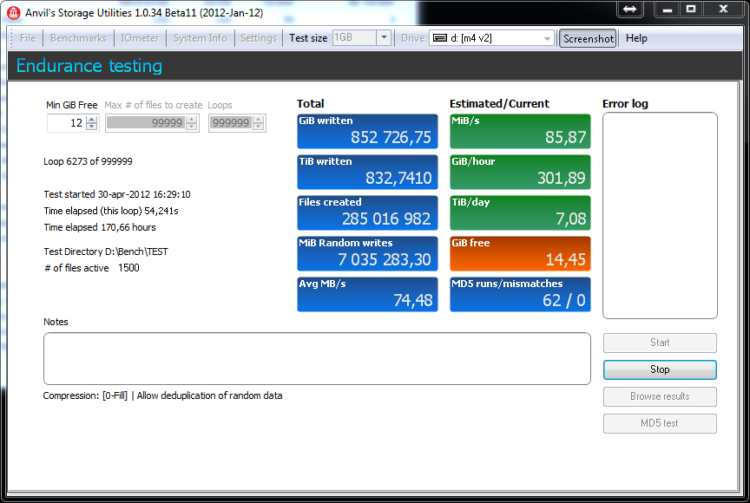The height and width of the screenshot is (503, 750).
Task: Select the GiB/hour estimate tile
Action: (520, 172)
